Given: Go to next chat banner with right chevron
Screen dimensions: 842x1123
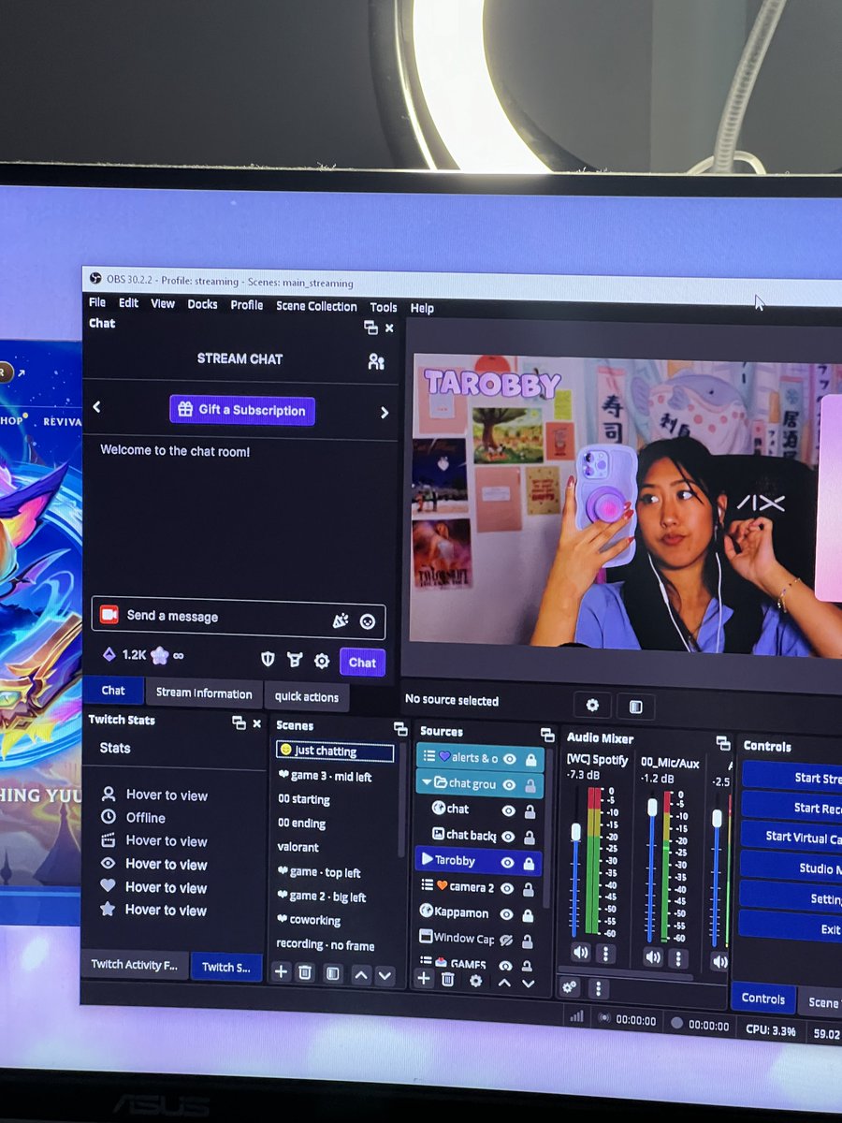Looking at the screenshot, I should pos(385,413).
